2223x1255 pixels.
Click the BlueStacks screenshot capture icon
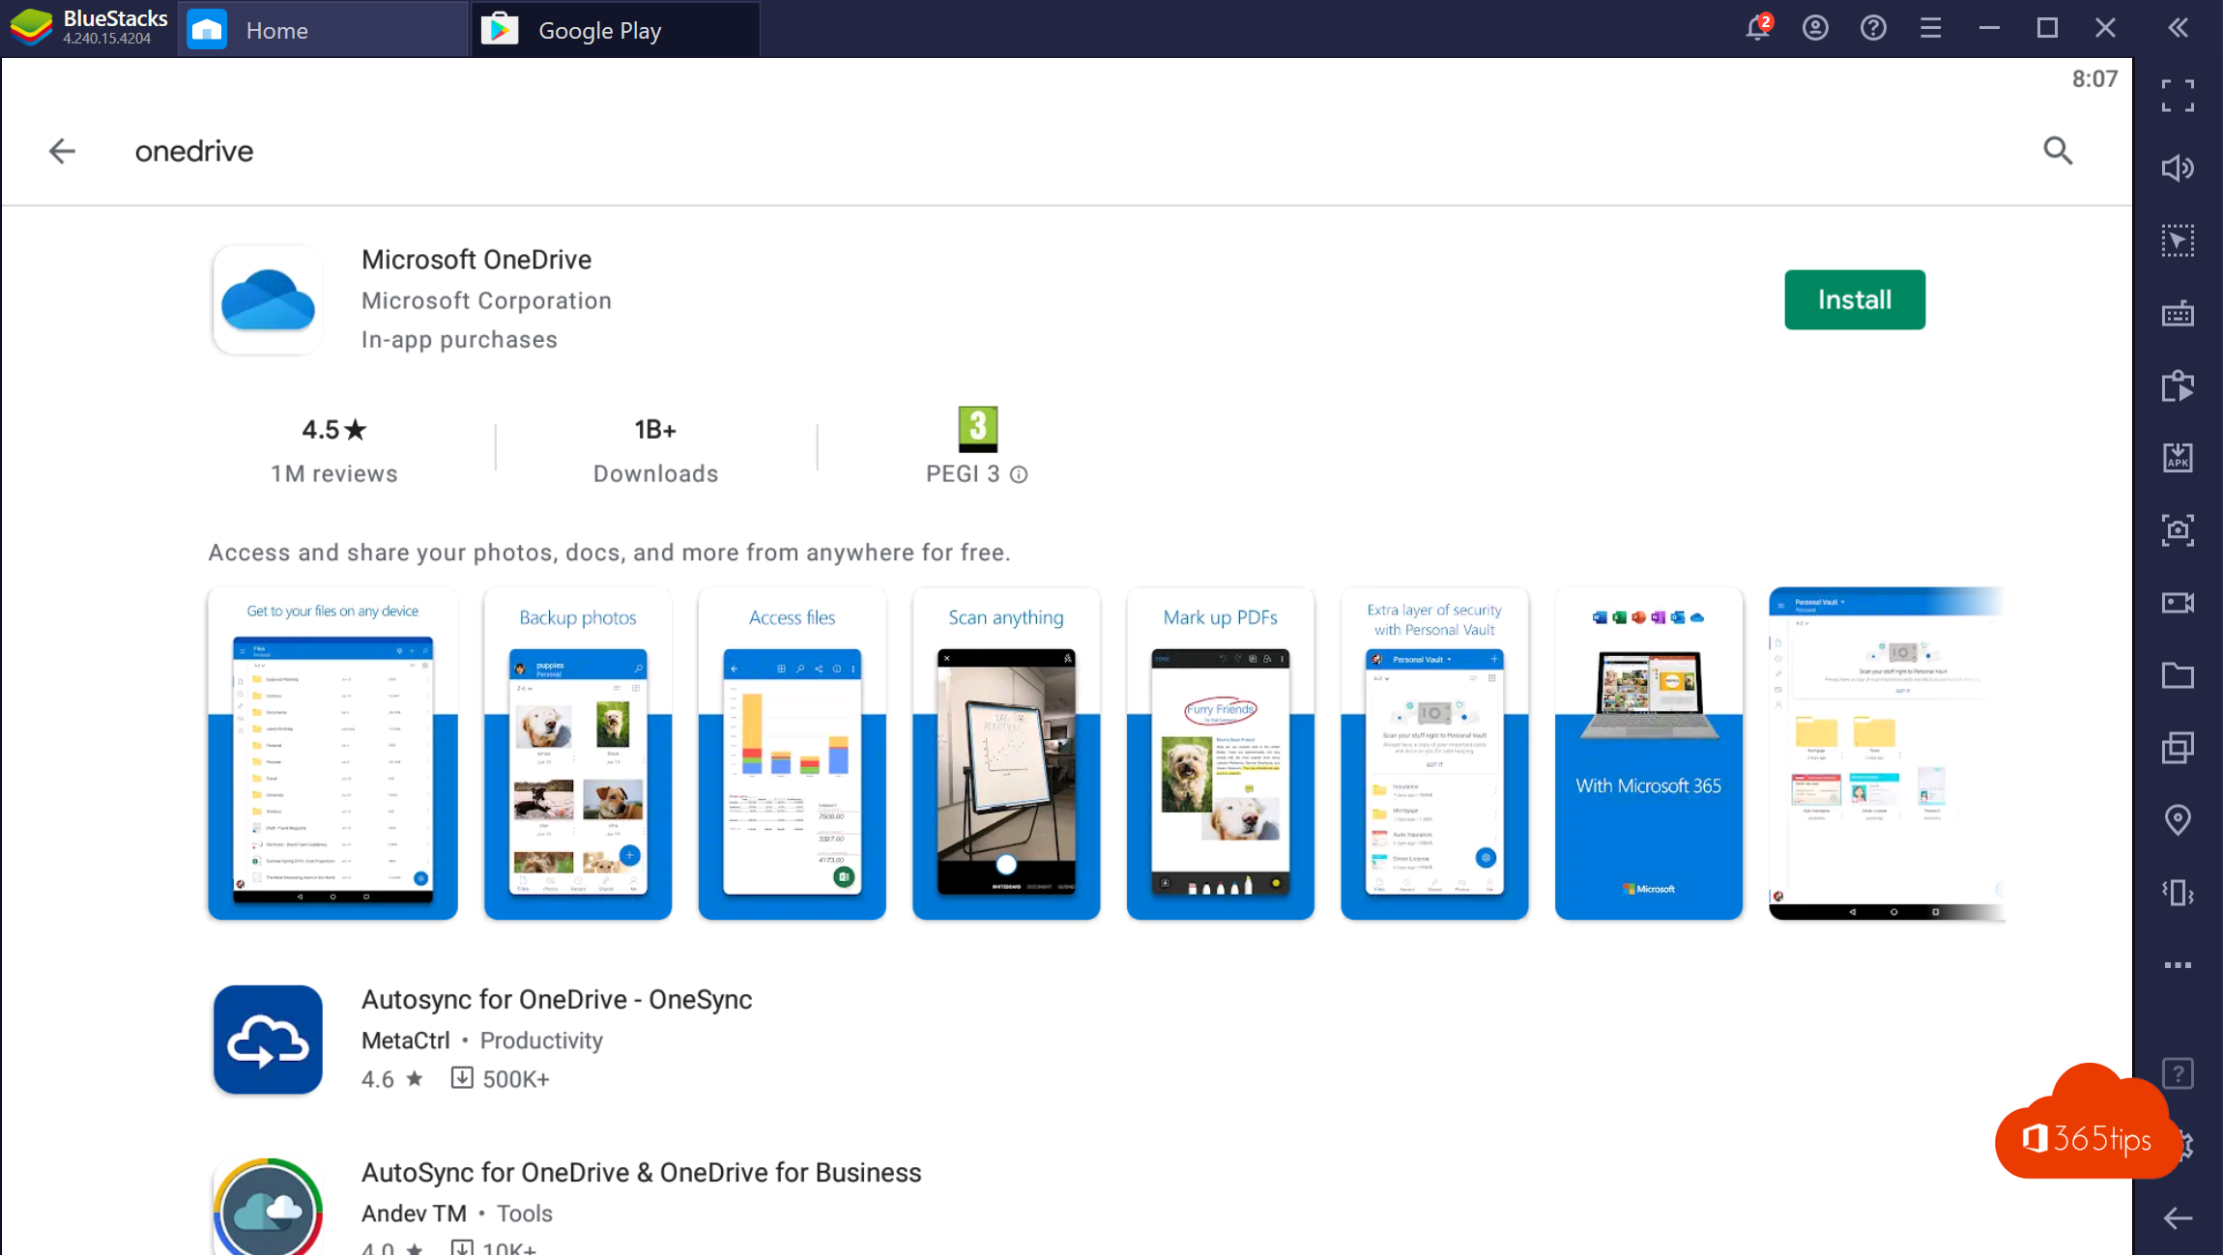pos(2179,529)
